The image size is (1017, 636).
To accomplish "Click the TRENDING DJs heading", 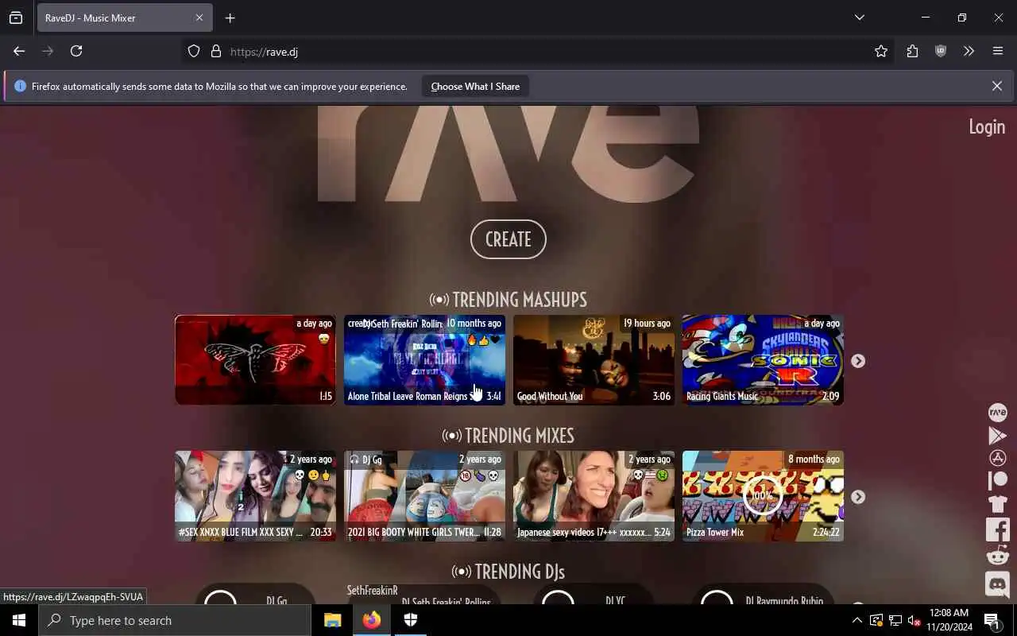I will (x=508, y=572).
